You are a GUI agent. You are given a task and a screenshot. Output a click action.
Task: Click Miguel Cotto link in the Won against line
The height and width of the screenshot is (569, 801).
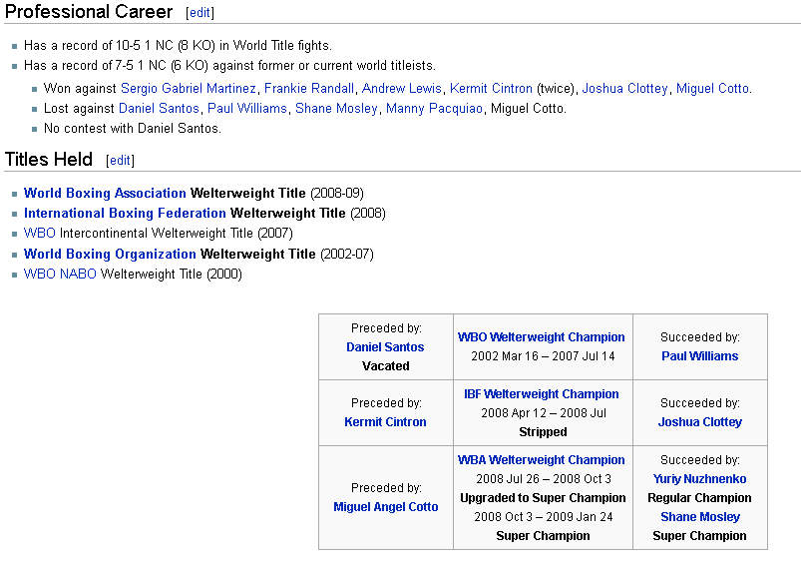point(712,89)
